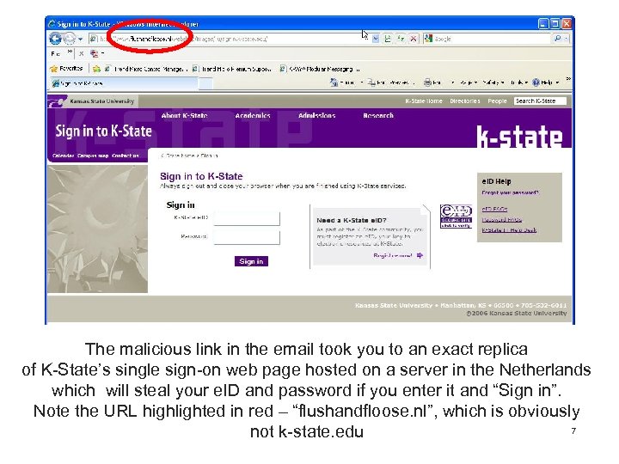This screenshot has width=619, height=464.
Task: Click the Compatibility View icon
Action: coord(388,39)
